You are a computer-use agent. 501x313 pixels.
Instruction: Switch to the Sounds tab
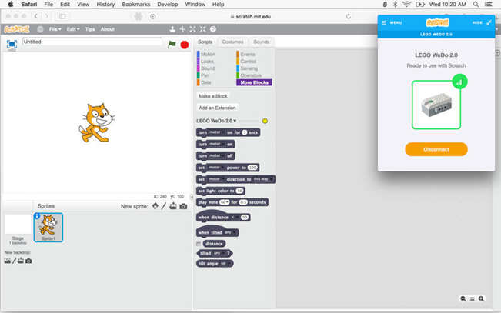click(x=262, y=42)
